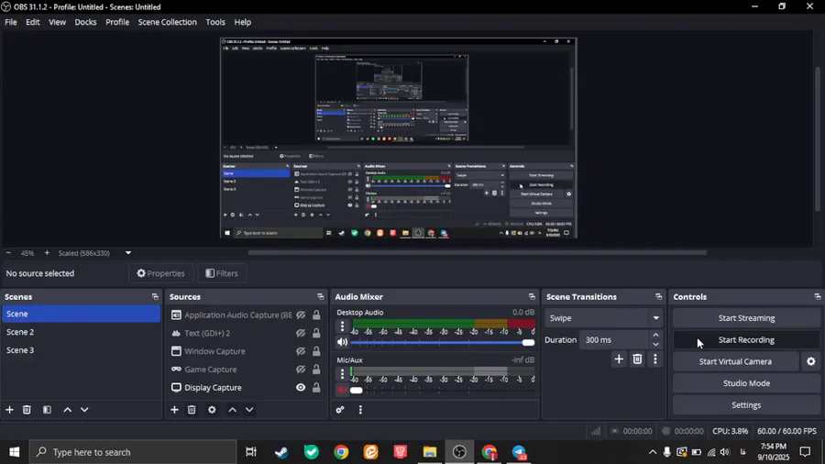The image size is (825, 464).
Task: Pop out the Scene Transitions dock
Action: point(658,297)
